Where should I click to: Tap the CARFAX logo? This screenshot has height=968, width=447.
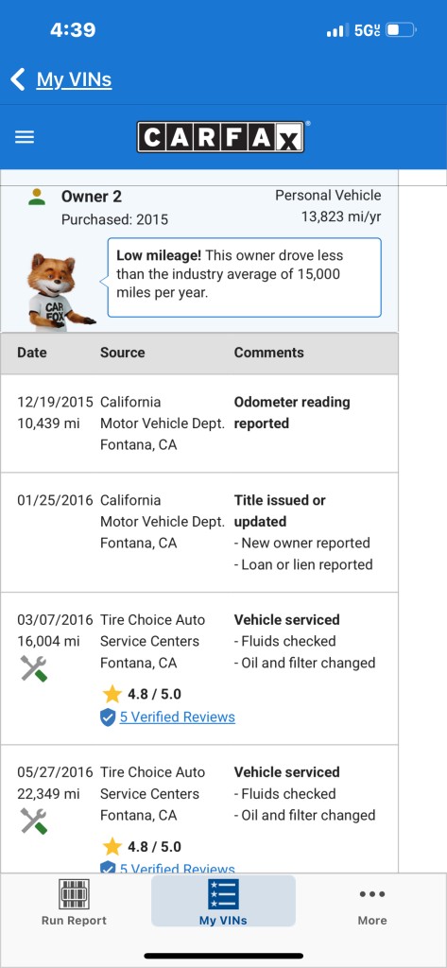220,137
